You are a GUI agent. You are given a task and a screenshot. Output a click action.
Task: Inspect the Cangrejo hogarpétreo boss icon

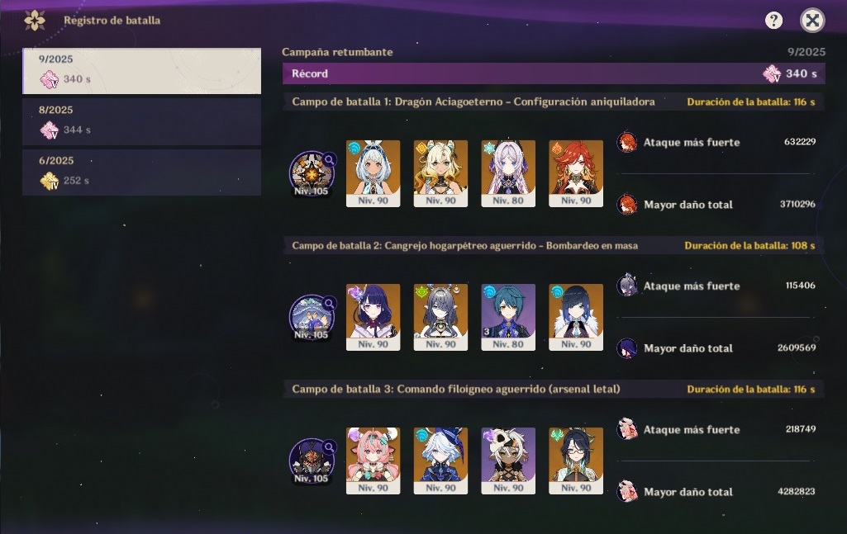[312, 317]
